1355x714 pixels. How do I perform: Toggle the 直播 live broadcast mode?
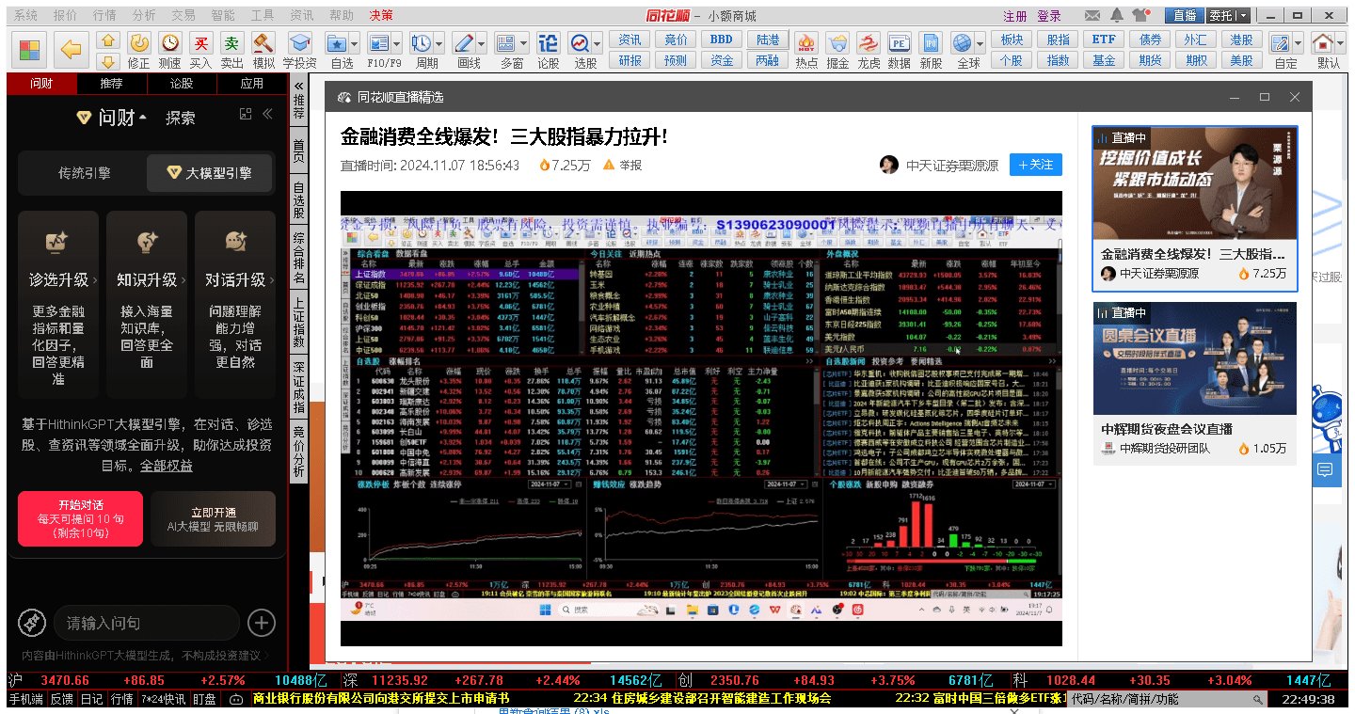point(1185,15)
